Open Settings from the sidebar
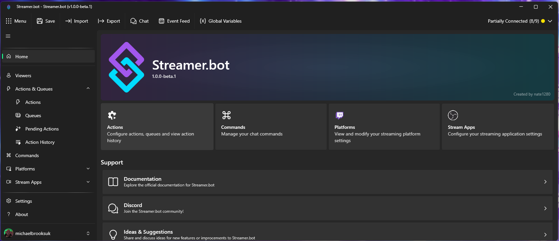The height and width of the screenshot is (241, 559). point(48,201)
